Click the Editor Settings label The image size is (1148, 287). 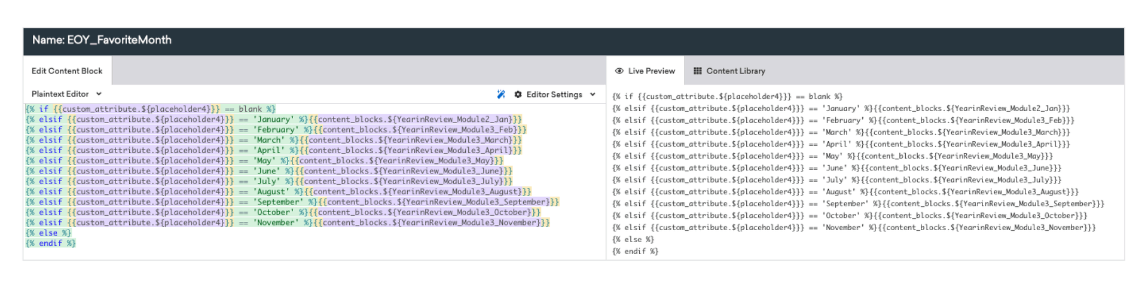click(554, 94)
